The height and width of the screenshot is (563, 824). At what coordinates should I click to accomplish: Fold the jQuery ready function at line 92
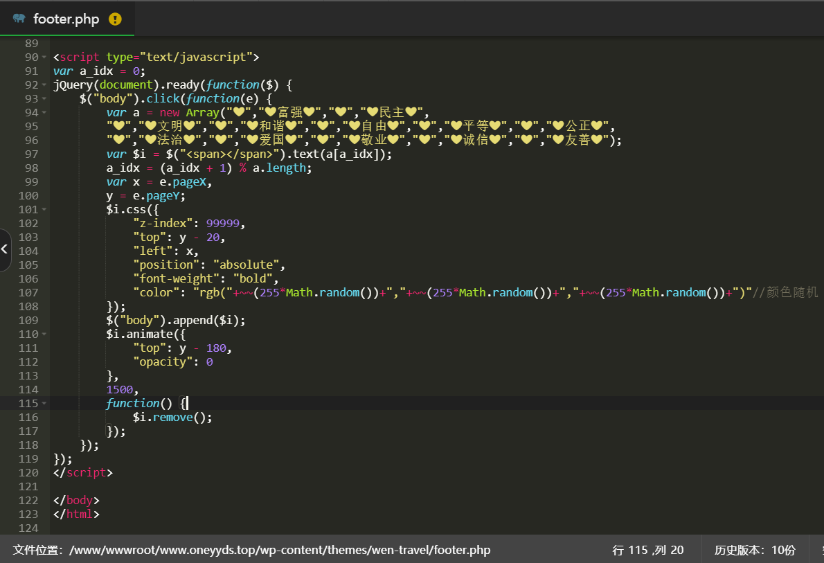click(44, 84)
